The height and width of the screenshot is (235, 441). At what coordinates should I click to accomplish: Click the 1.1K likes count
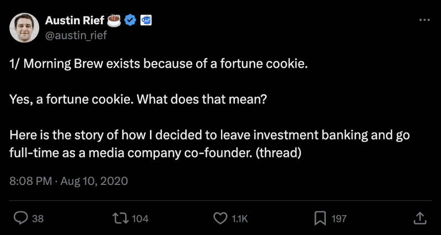pyautogui.click(x=240, y=218)
